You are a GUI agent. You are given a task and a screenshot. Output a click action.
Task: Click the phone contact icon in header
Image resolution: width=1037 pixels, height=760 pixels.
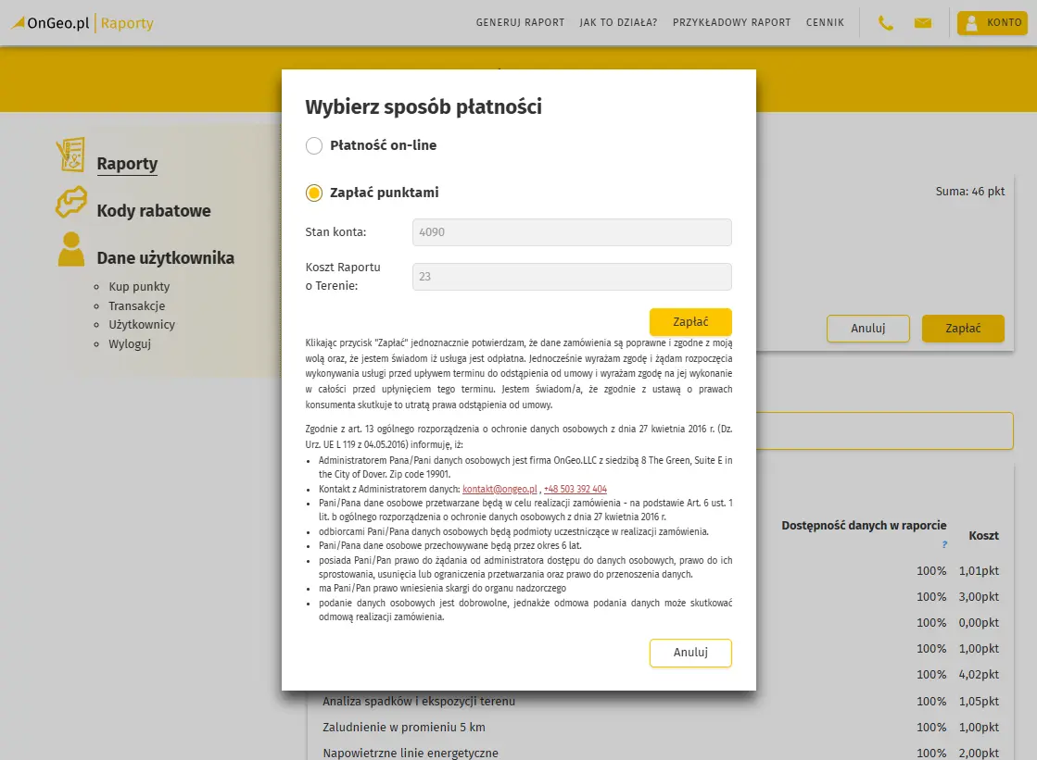pyautogui.click(x=886, y=23)
